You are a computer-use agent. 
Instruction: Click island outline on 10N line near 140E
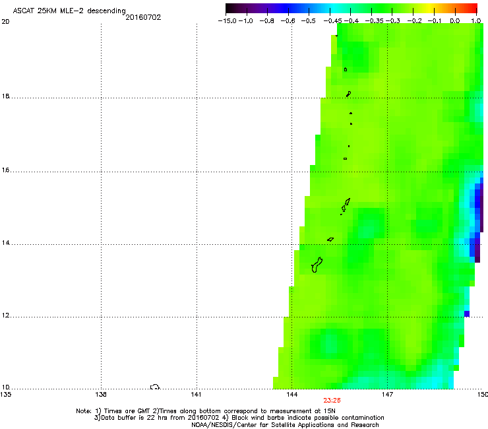tap(155, 387)
